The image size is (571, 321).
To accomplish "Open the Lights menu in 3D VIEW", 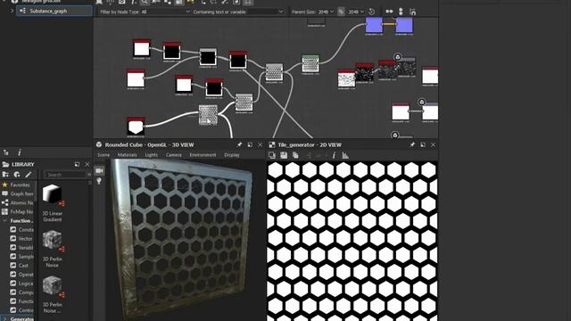I will 152,154.
